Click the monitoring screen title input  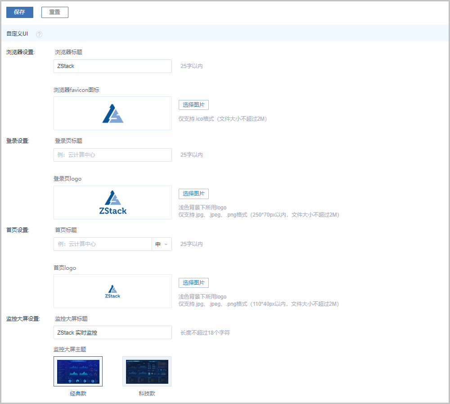click(x=112, y=333)
